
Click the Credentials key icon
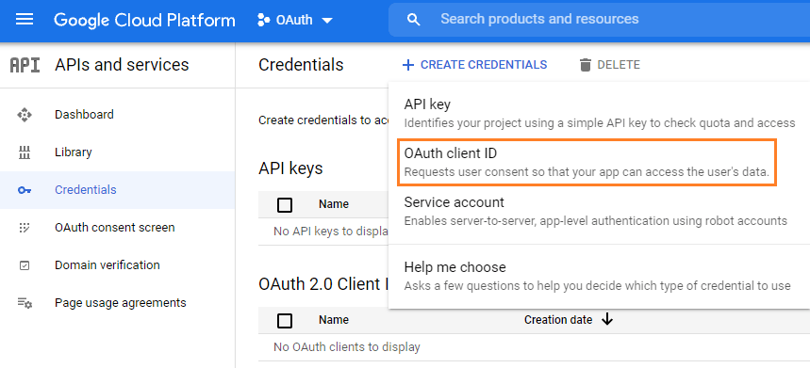coord(25,190)
